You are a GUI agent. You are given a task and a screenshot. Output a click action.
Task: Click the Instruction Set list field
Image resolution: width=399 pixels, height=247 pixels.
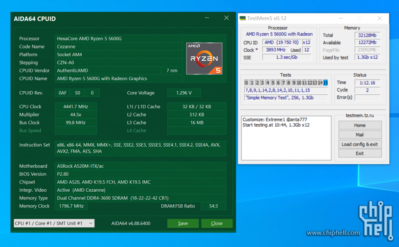click(x=140, y=148)
